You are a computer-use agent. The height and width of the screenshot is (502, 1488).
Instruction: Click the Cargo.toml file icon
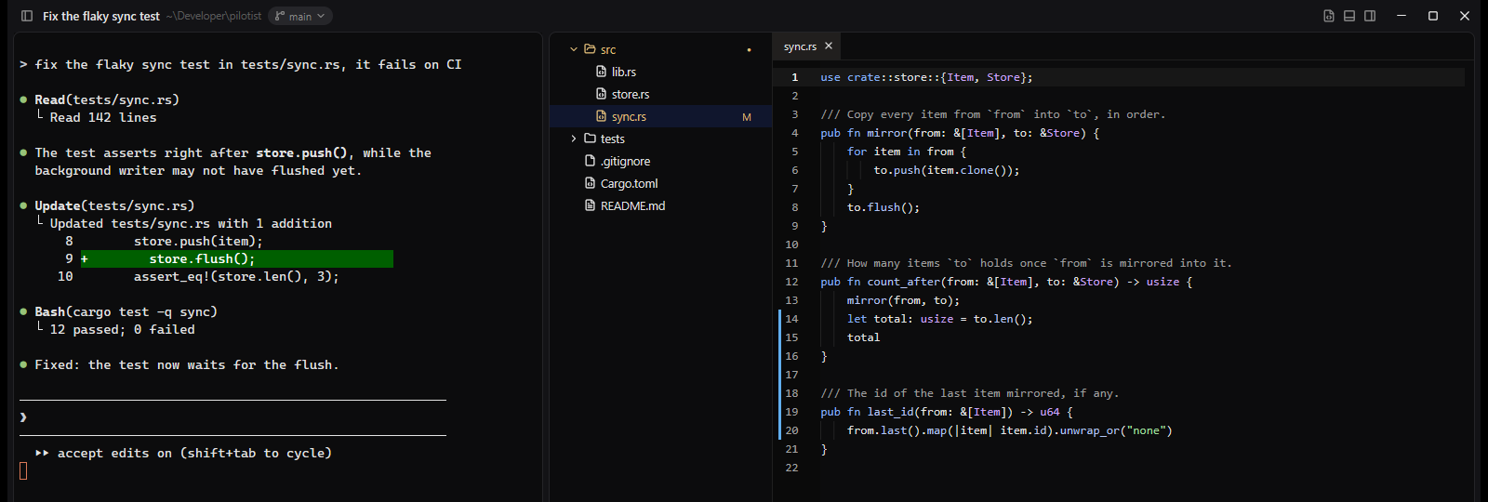point(590,183)
